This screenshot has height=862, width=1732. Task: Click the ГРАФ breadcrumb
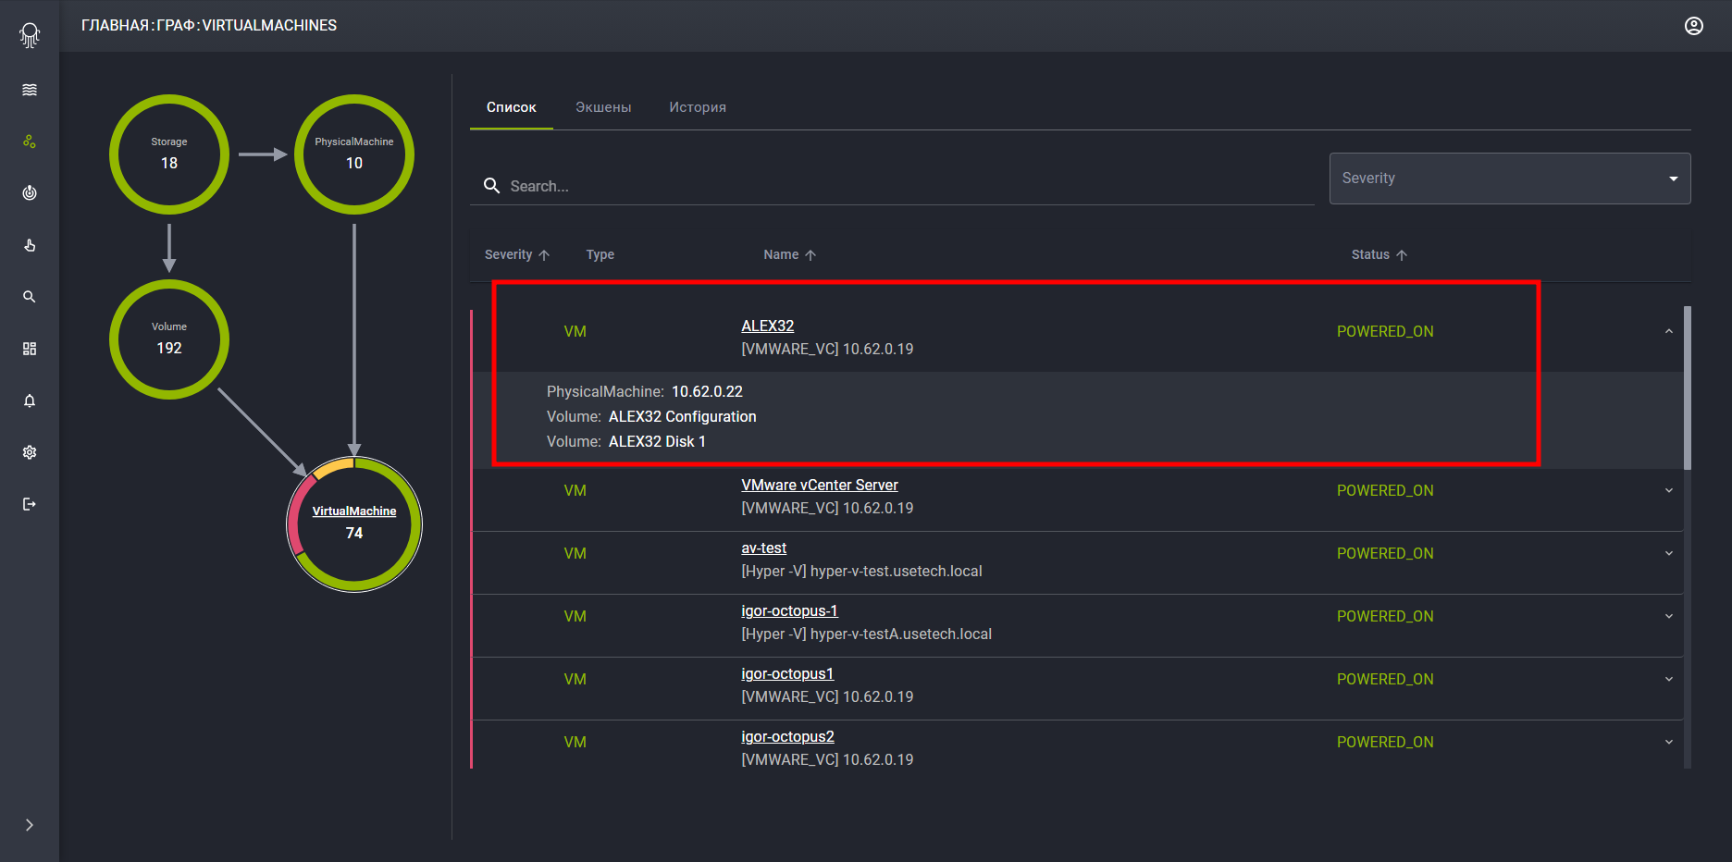click(x=177, y=26)
